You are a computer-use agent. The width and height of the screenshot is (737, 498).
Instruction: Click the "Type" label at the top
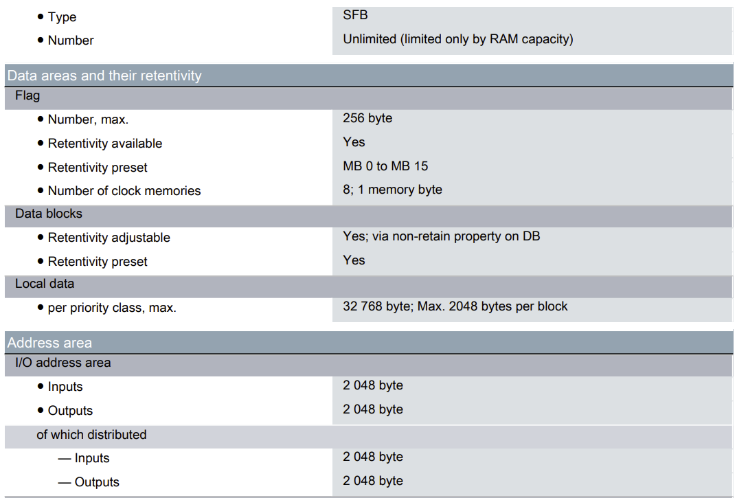(62, 17)
